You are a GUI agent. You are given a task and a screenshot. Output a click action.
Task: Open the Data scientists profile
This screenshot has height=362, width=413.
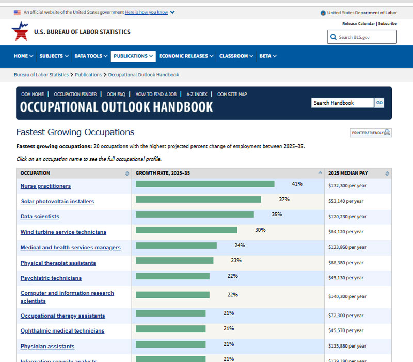[x=40, y=216]
